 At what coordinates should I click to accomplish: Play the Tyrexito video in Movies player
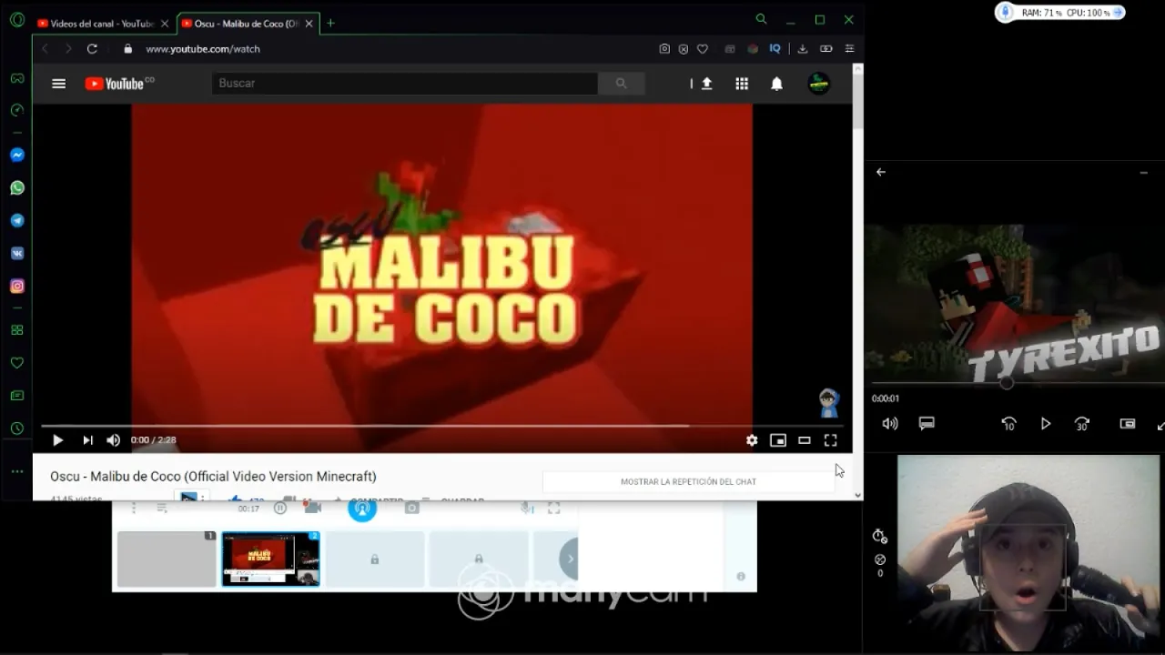tap(1046, 424)
